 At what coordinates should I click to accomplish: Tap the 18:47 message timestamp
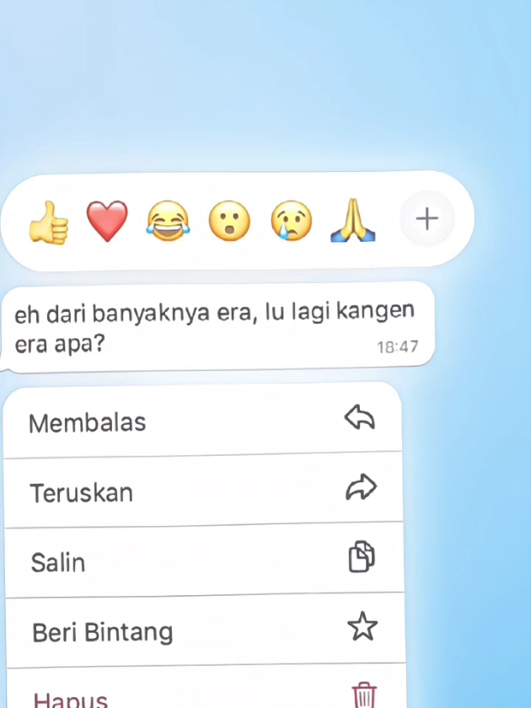tap(398, 346)
